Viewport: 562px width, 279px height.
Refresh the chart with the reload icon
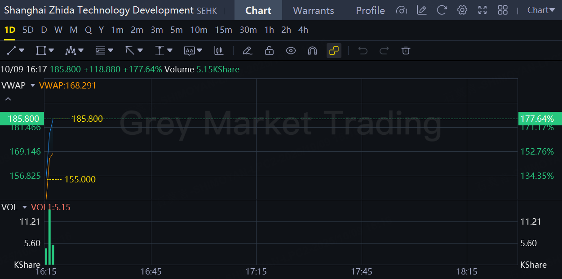click(x=442, y=10)
